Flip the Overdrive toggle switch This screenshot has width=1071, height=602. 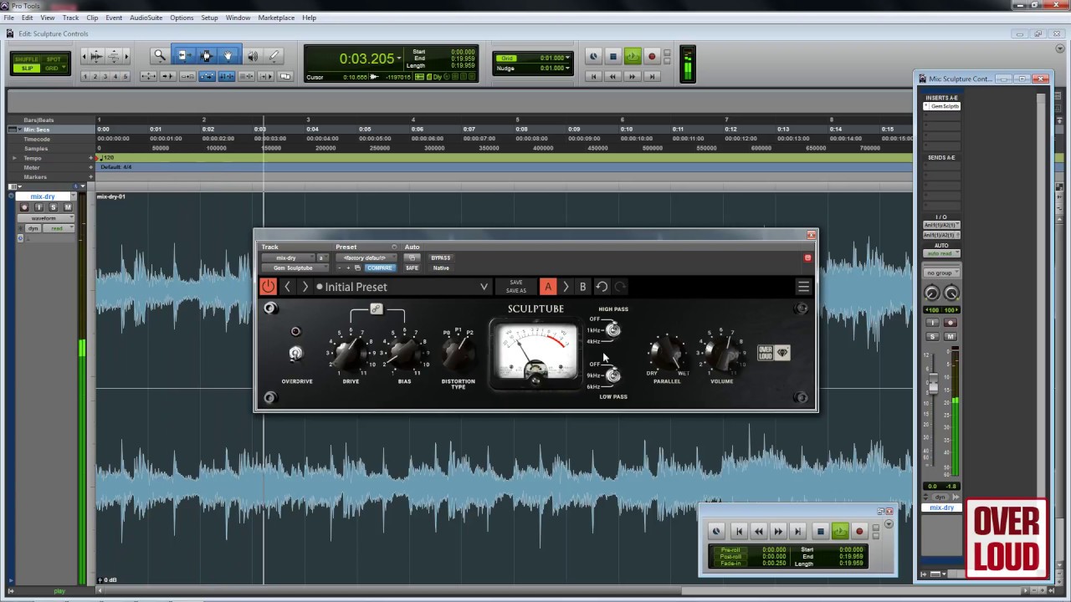click(x=295, y=354)
